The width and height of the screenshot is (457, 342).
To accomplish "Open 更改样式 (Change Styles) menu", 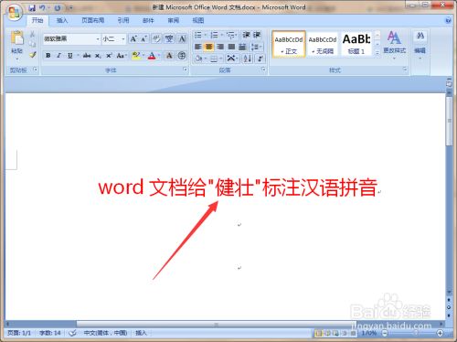I will point(394,44).
